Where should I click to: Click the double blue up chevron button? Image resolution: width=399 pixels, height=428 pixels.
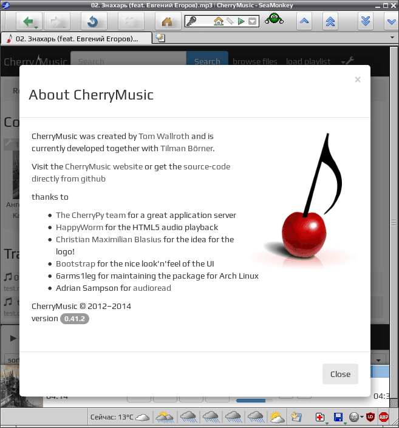(x=330, y=21)
